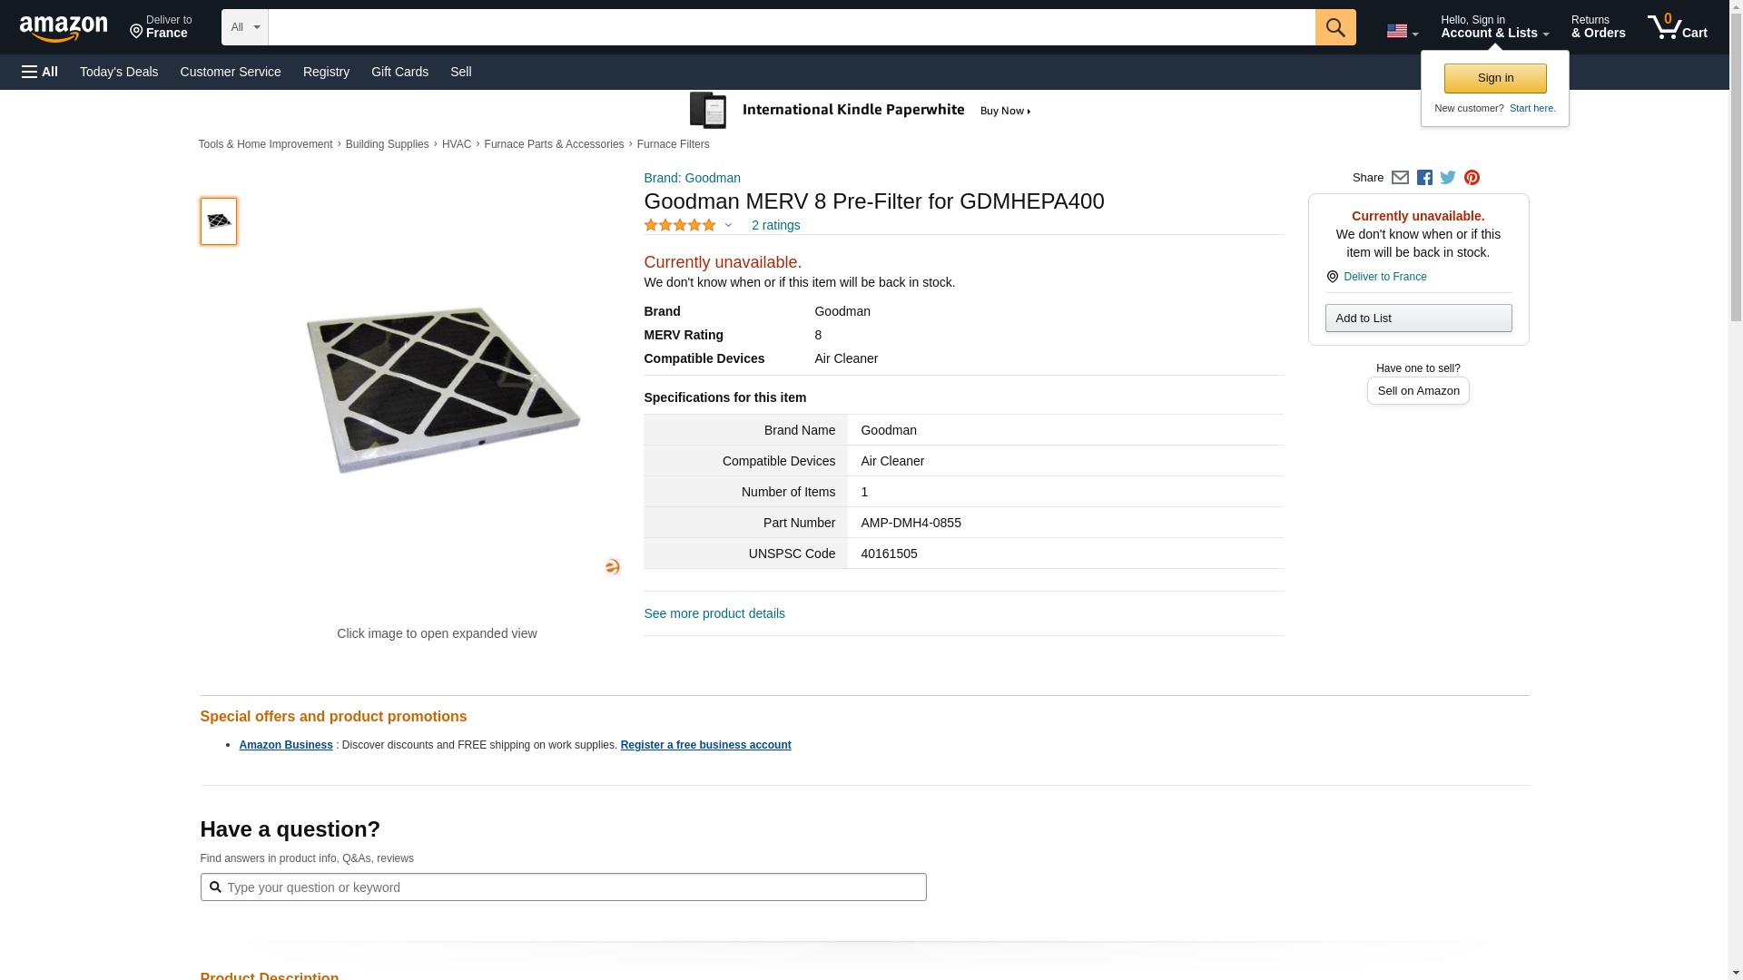Share on Facebook icon
Image resolution: width=1743 pixels, height=980 pixels.
[x=1424, y=178]
